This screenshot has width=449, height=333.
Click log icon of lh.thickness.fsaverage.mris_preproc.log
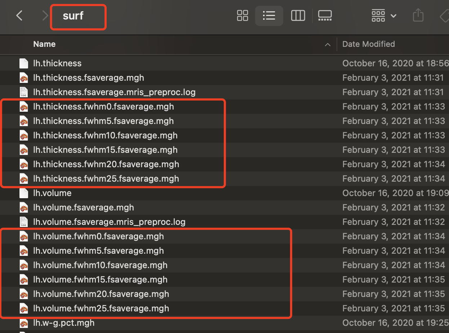[x=24, y=92]
